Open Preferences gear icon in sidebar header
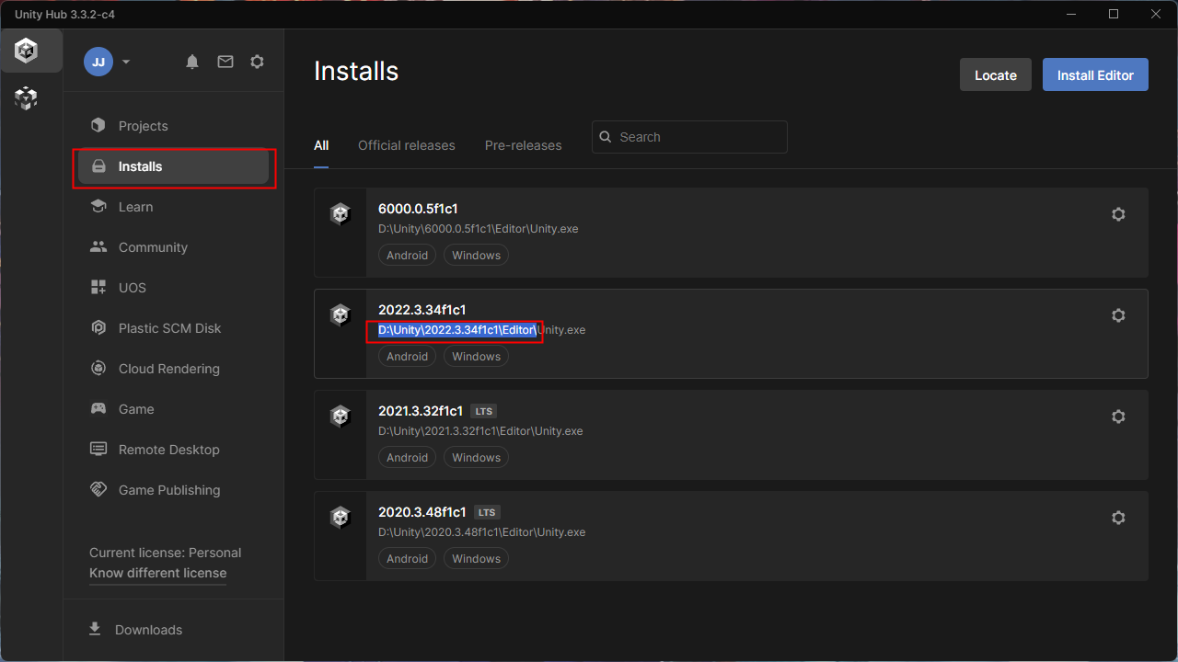Screen dimensions: 1178x662 point(258,62)
